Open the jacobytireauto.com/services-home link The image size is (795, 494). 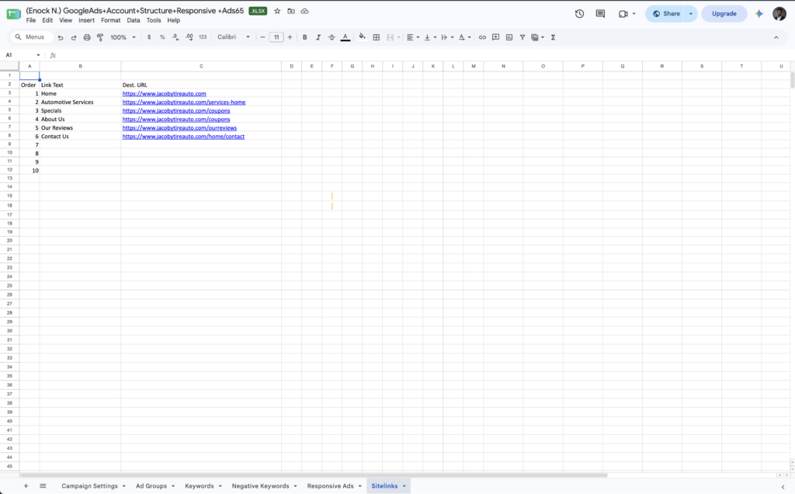[x=183, y=102]
